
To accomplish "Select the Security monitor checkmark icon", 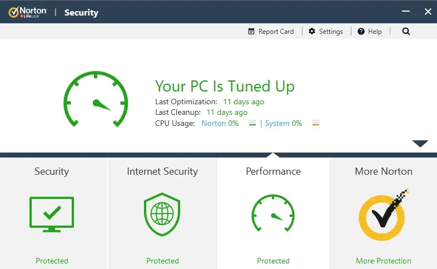I will pos(52,214).
